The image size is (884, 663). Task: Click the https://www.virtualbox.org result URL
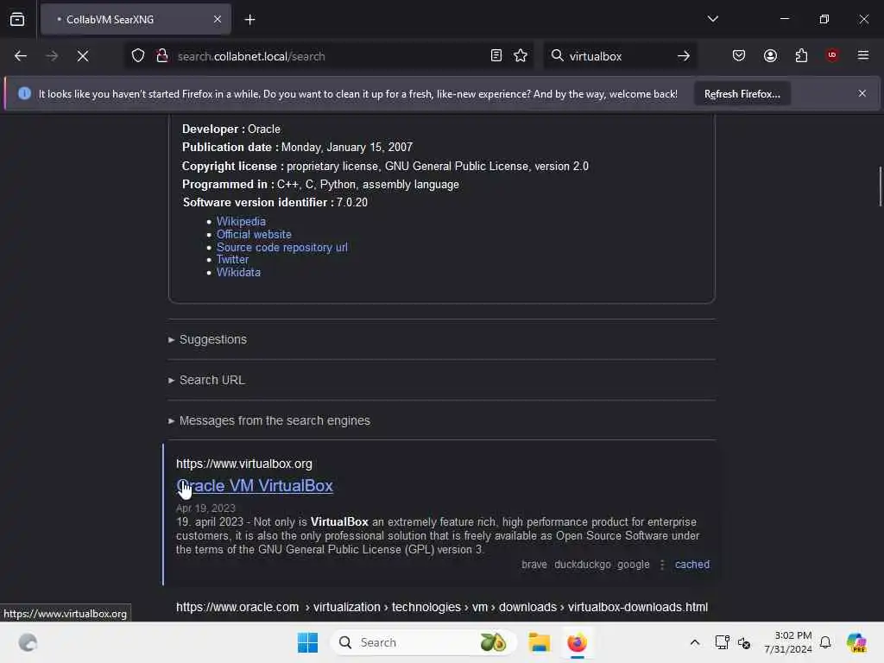tap(244, 464)
